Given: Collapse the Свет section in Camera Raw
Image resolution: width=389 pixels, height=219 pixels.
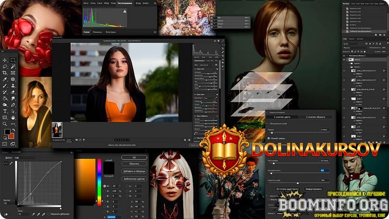Looking at the screenshot, I should tap(195, 69).
